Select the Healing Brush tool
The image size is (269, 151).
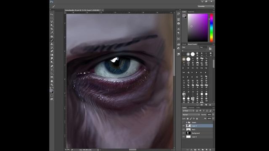(52, 36)
